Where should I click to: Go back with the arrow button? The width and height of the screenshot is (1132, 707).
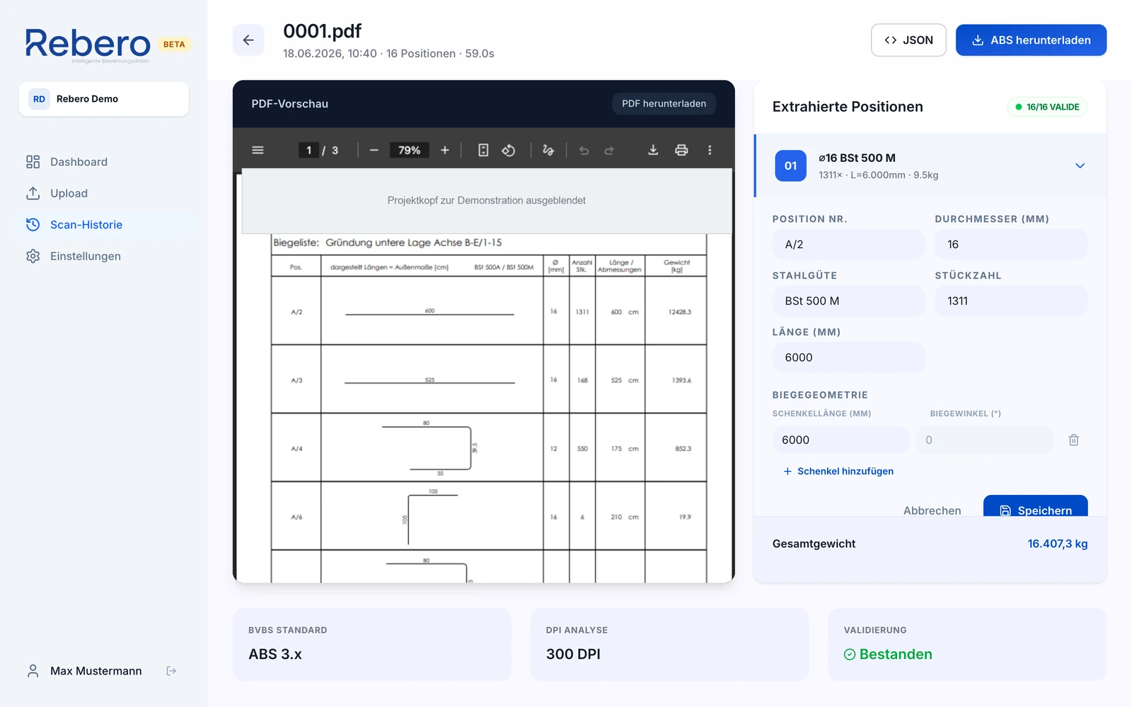pos(248,40)
